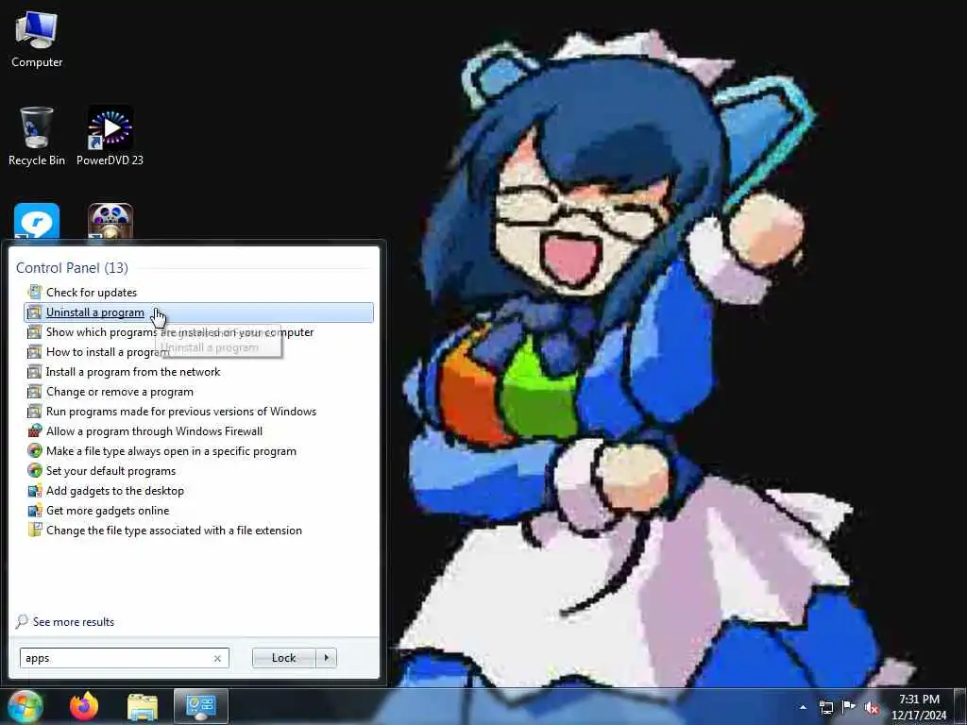This screenshot has height=725, width=967.
Task: Click the Windows Start orb
Action: point(25,706)
